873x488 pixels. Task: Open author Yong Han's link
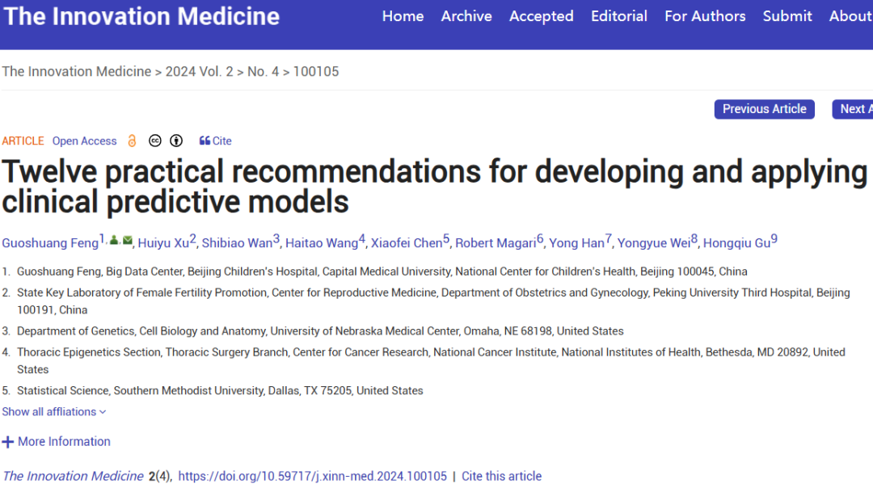coord(577,243)
